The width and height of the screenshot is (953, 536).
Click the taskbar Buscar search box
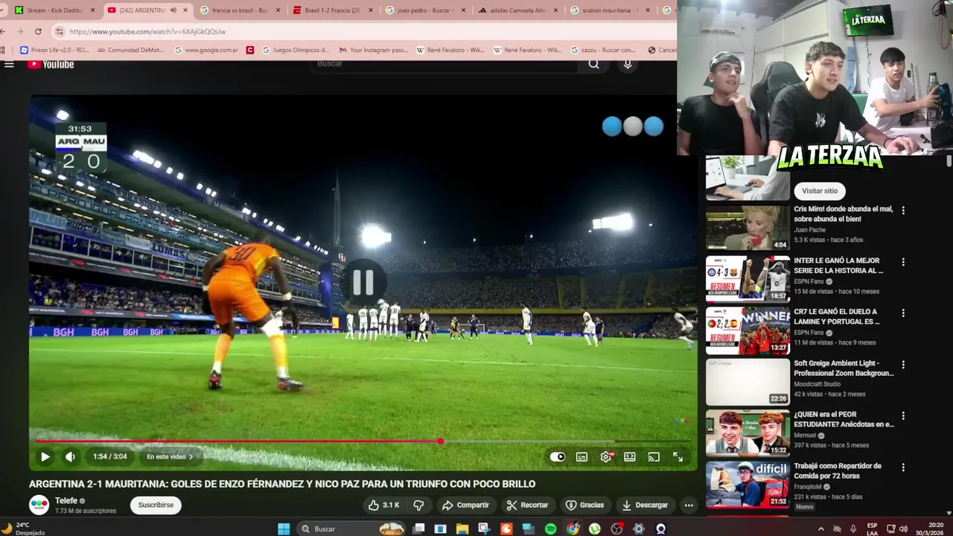(352, 529)
